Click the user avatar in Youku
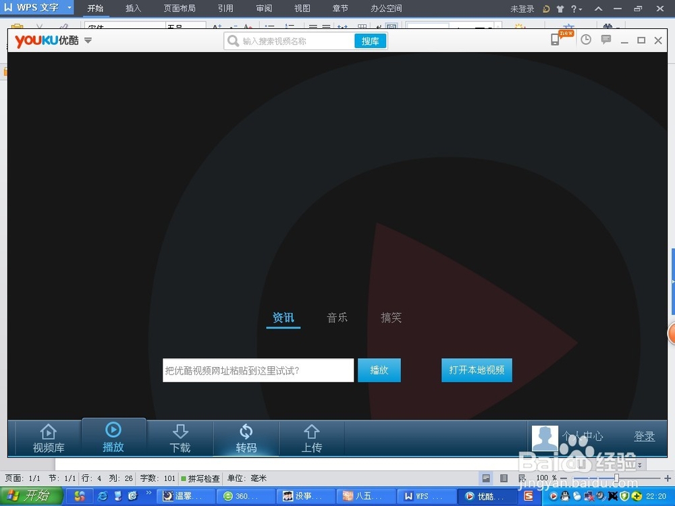The width and height of the screenshot is (675, 506). [545, 438]
